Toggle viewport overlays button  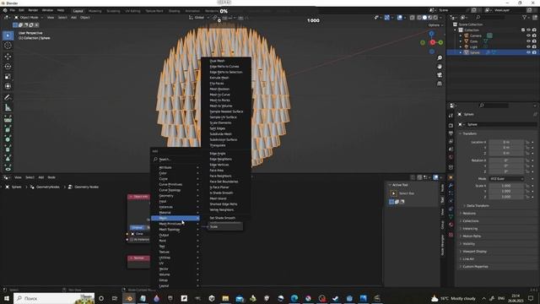(x=399, y=17)
